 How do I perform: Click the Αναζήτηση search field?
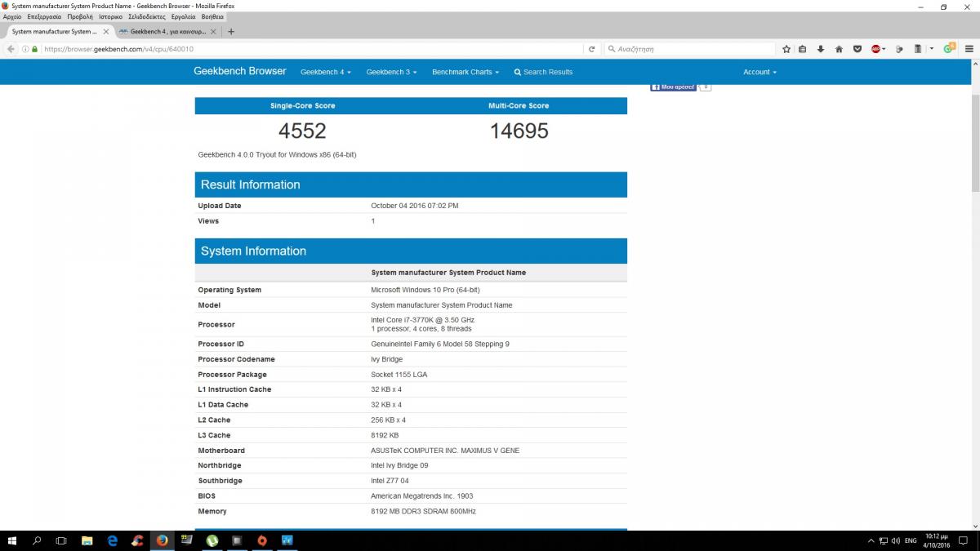click(690, 49)
